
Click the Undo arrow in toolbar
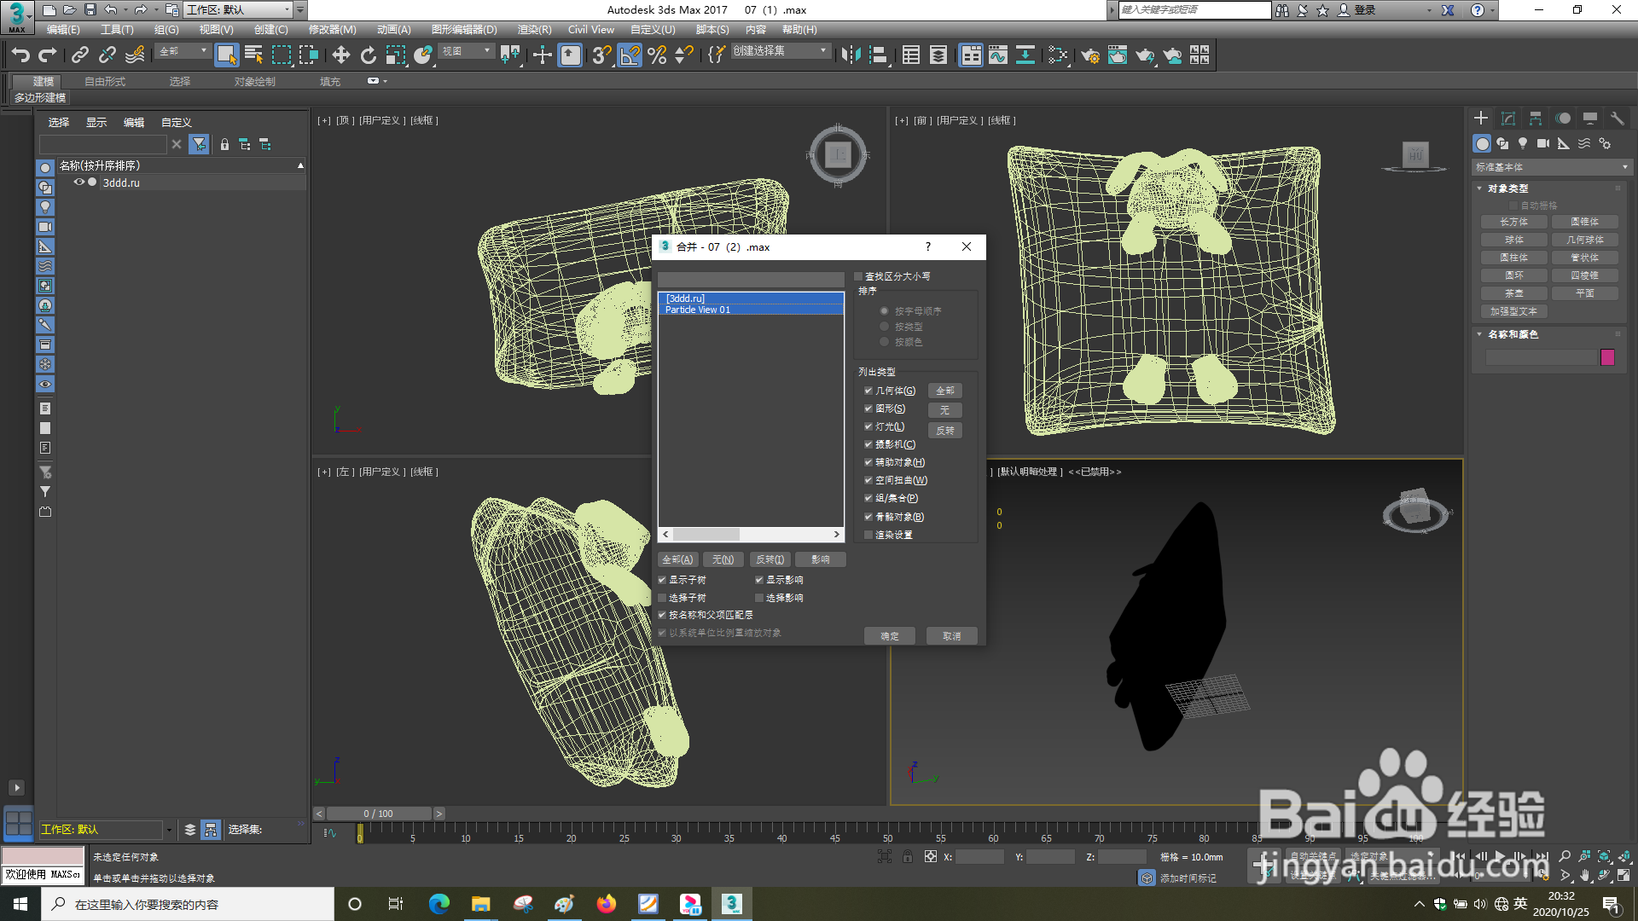pyautogui.click(x=20, y=55)
